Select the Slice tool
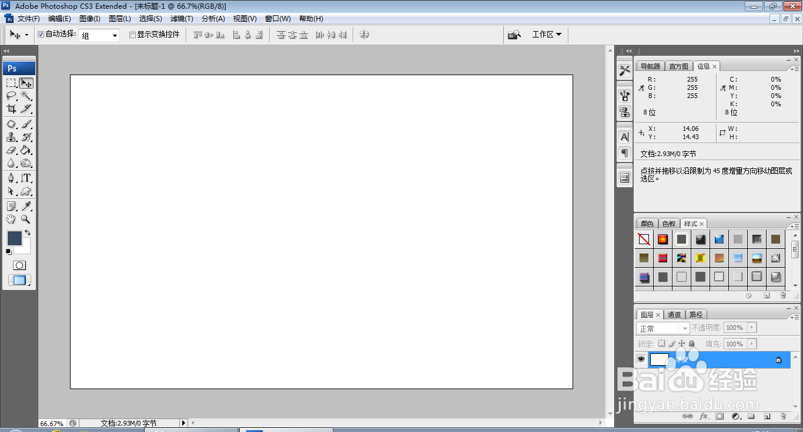 tap(26, 109)
